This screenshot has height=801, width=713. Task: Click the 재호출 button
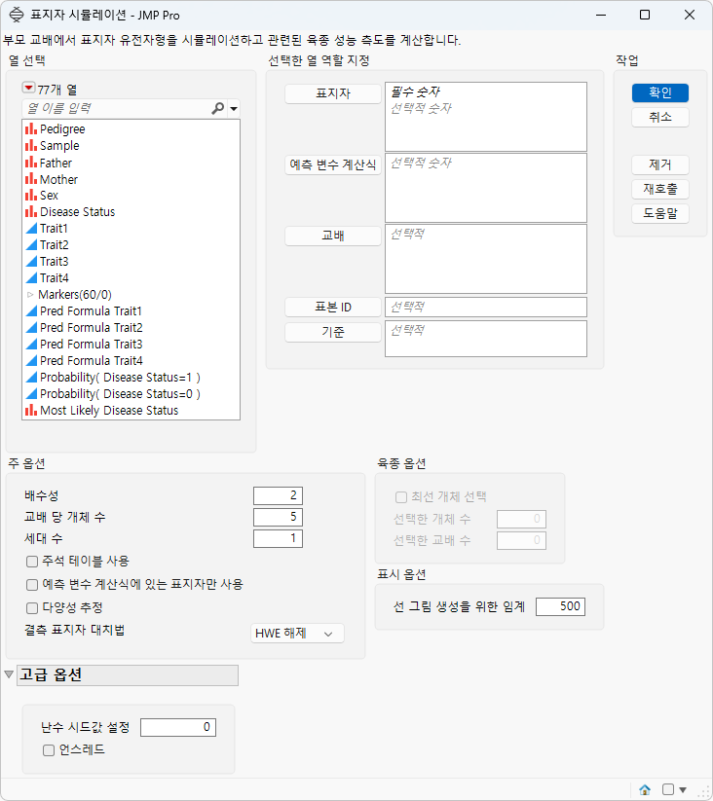[659, 189]
